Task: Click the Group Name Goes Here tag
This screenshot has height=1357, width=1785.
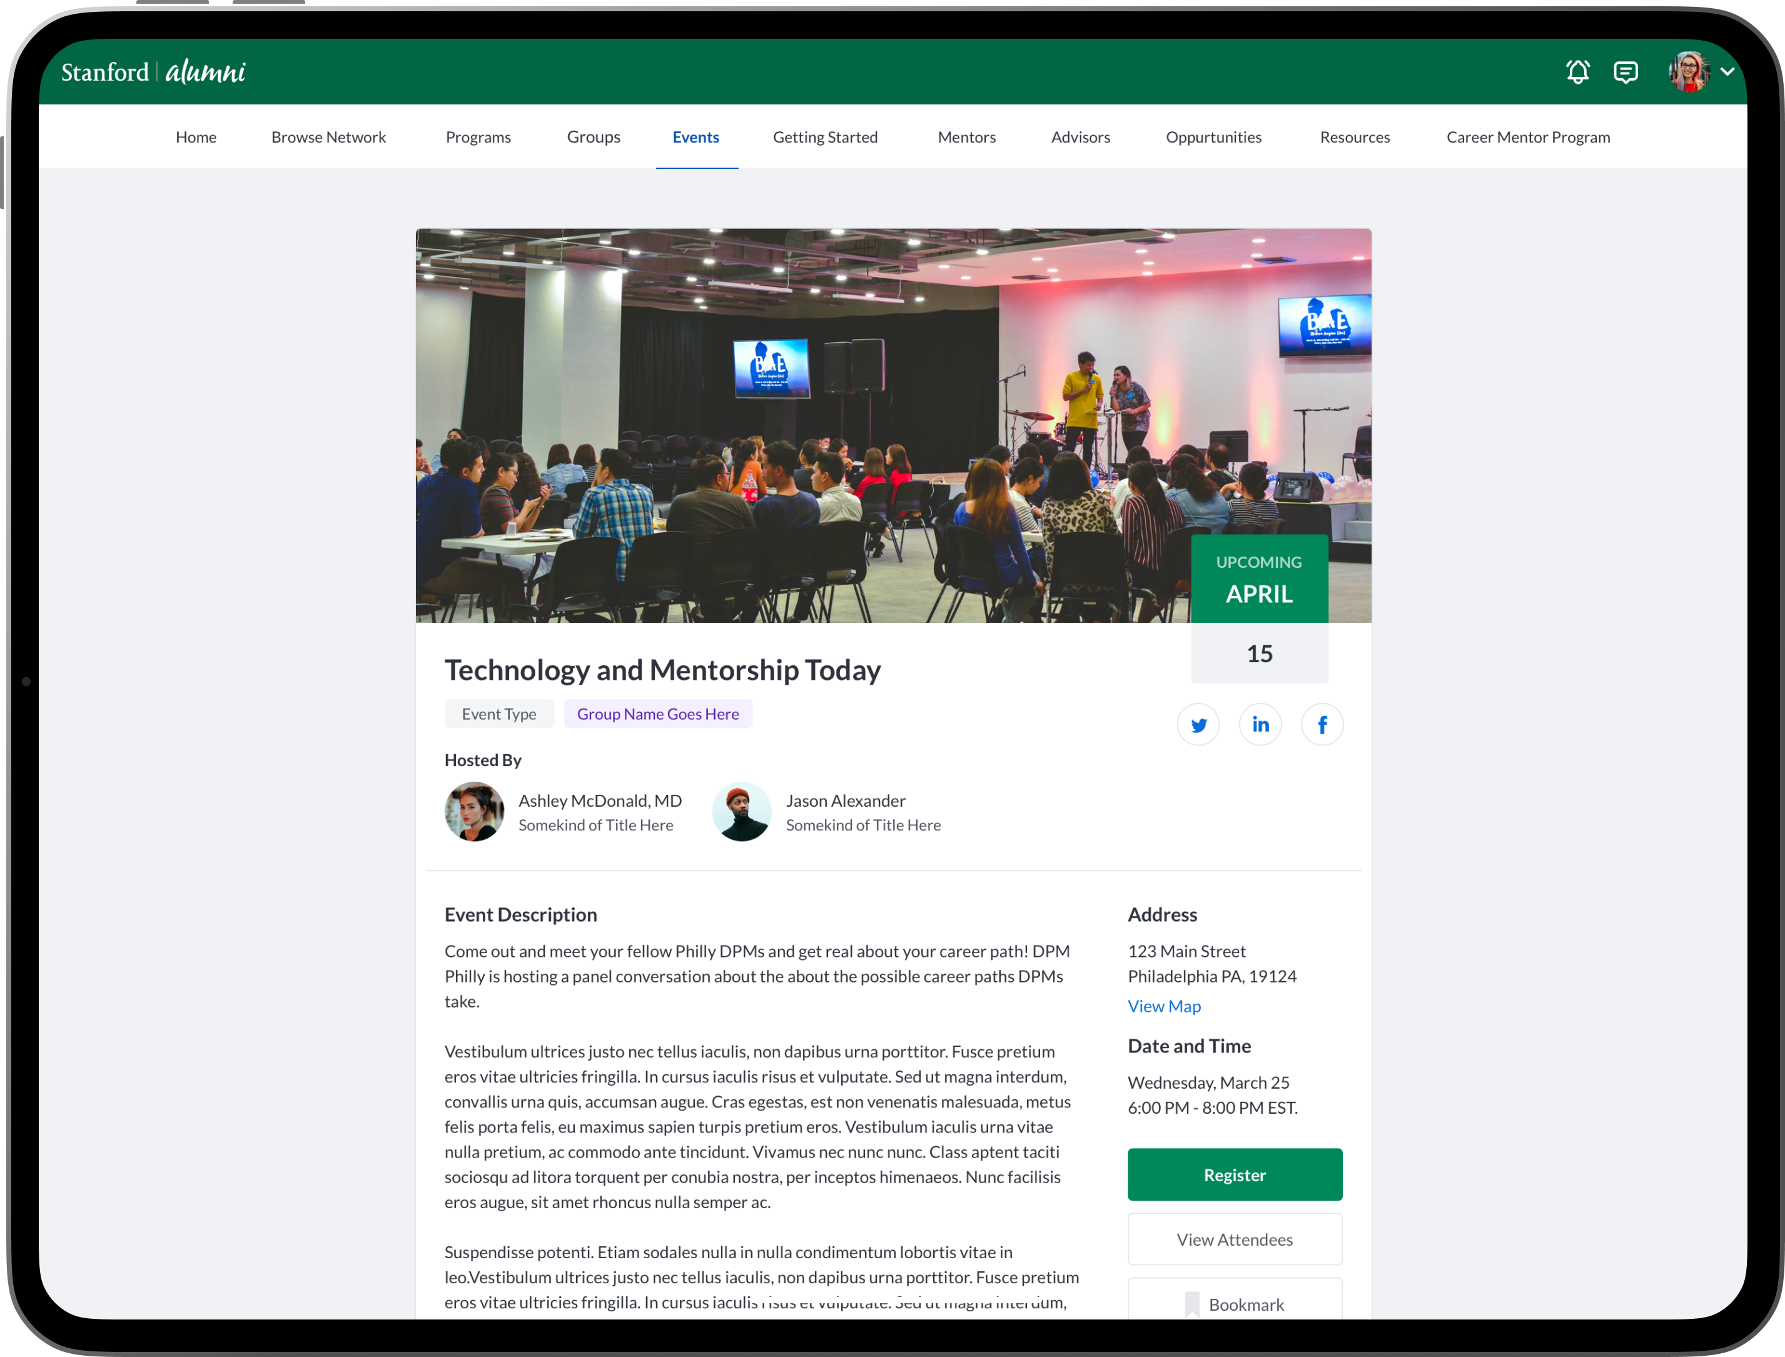Action: (x=657, y=714)
